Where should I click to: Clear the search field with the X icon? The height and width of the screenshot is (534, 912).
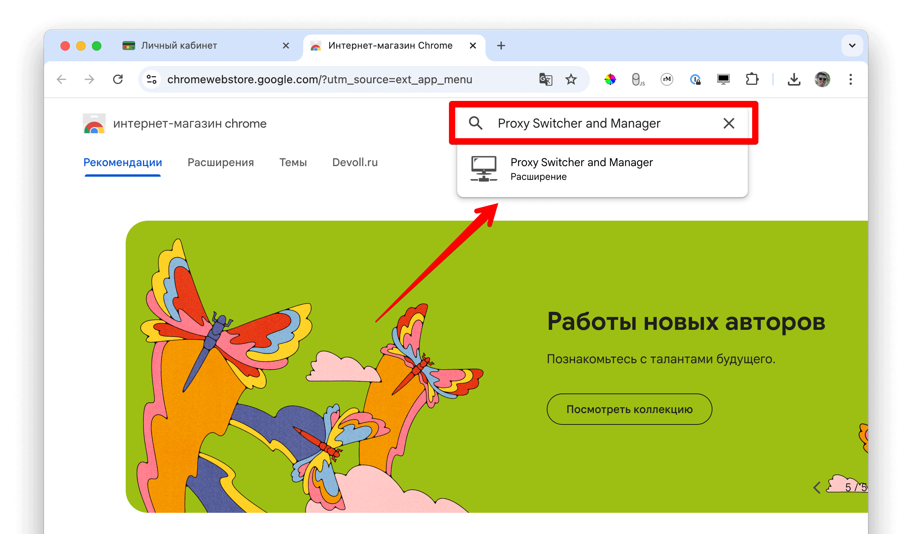[729, 123]
